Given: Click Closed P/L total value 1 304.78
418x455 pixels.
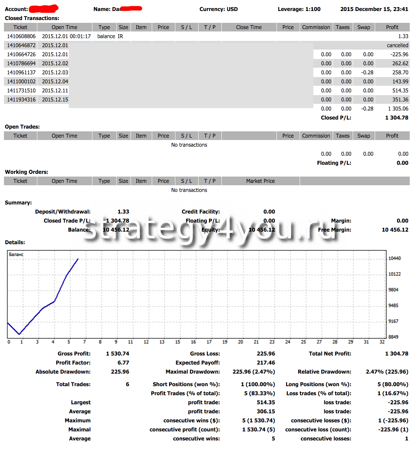Looking at the screenshot, I should [396, 118].
